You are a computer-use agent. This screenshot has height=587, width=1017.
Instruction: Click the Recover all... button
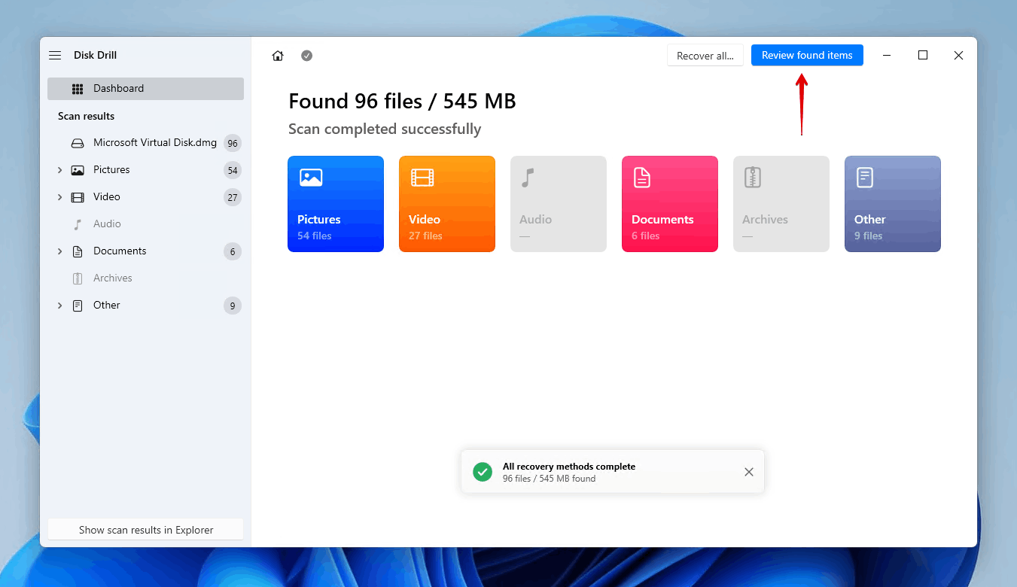click(x=705, y=56)
